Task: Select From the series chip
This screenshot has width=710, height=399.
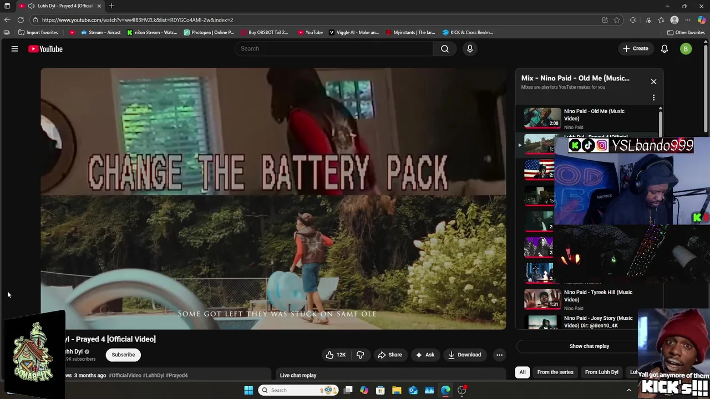Action: pyautogui.click(x=555, y=372)
